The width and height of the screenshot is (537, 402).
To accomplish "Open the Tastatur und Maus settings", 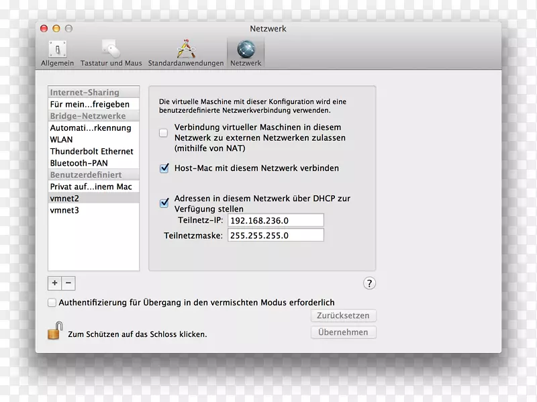I will (x=110, y=51).
